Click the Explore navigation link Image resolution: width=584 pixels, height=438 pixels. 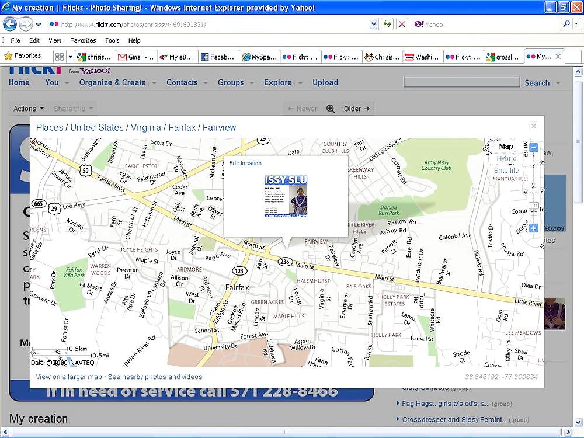pyautogui.click(x=278, y=82)
